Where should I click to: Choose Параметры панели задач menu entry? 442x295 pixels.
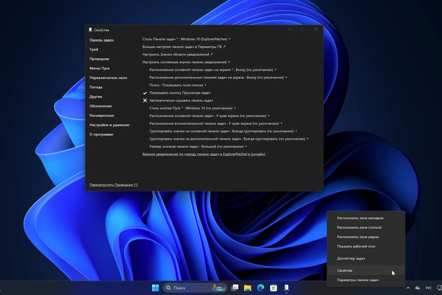[x=357, y=279]
